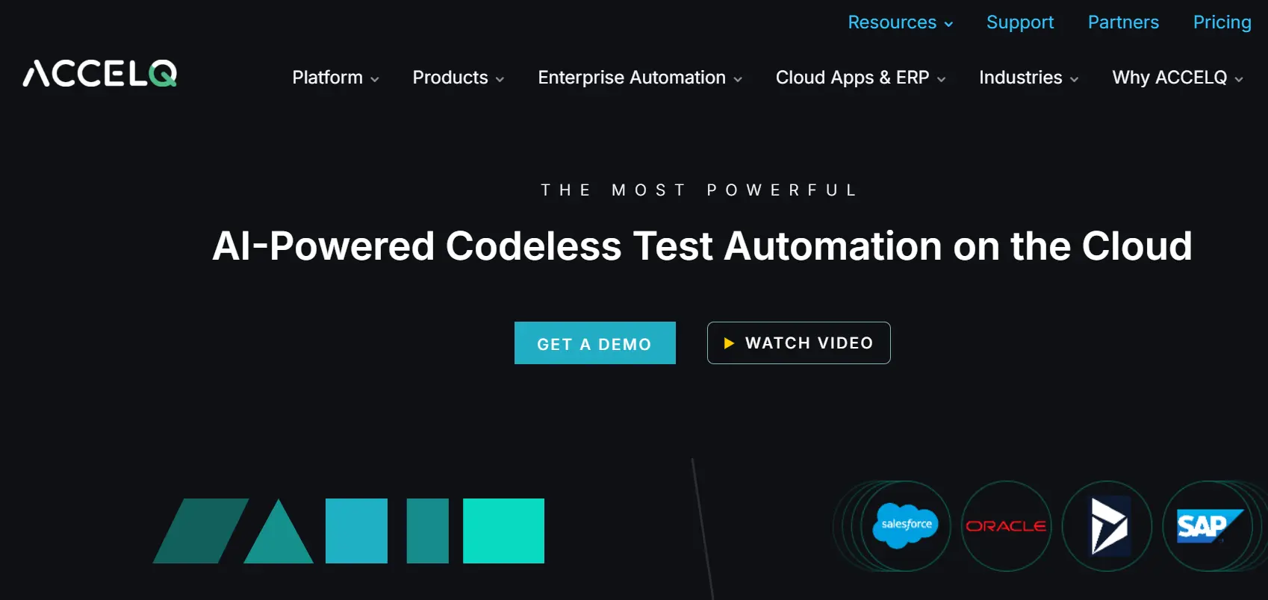The width and height of the screenshot is (1268, 600).
Task: Click the Microsoft Dynamics logo badge
Action: [1107, 525]
